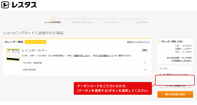The image size is (197, 105).
Task: Click the 消費税：2,890円 text
Action: [x=183, y=49]
